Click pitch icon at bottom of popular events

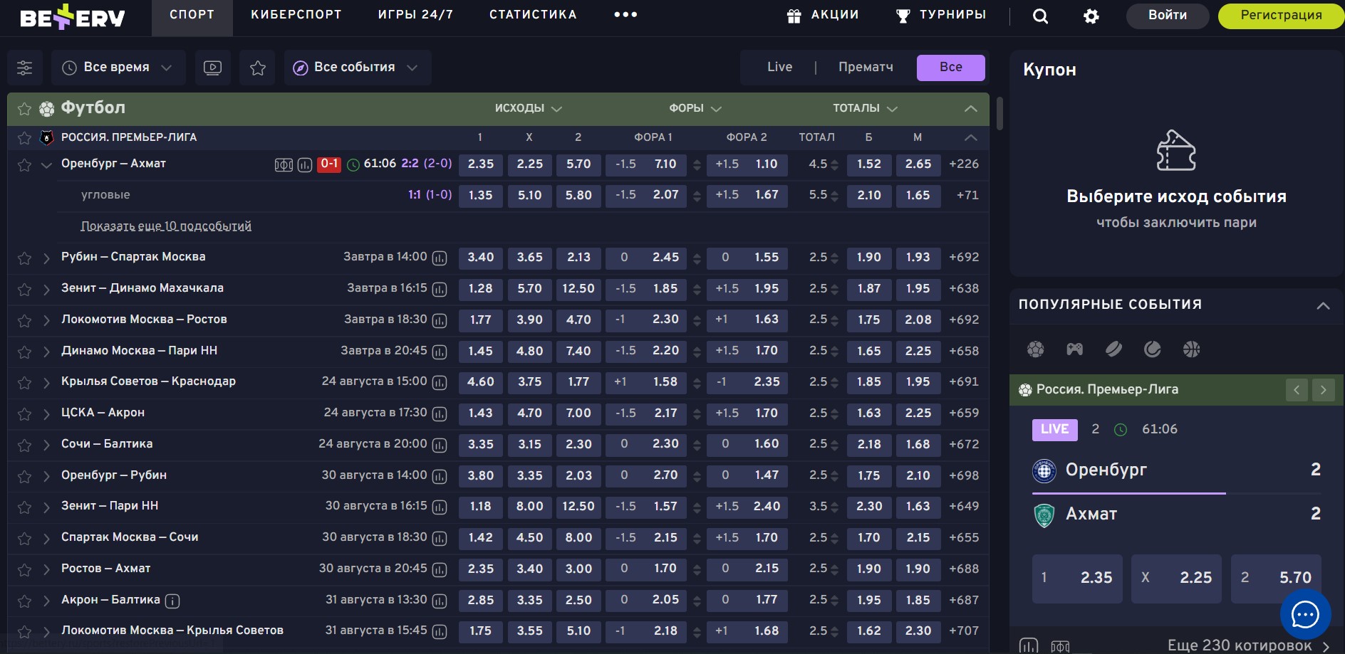point(1060,646)
